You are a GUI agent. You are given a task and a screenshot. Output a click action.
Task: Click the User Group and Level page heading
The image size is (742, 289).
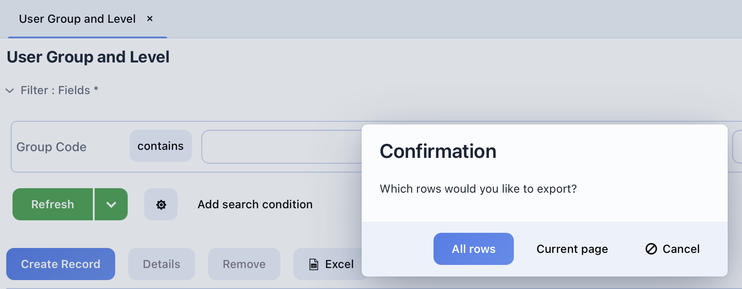[x=88, y=57]
